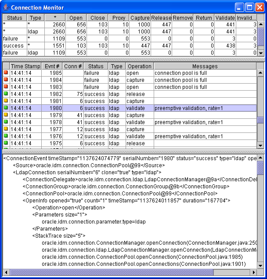This screenshot has height=279, width=267.
Task: Click the Messages column header
Action: 205,66
